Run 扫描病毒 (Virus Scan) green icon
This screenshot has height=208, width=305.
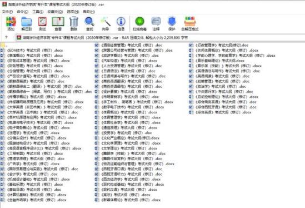point(139,24)
